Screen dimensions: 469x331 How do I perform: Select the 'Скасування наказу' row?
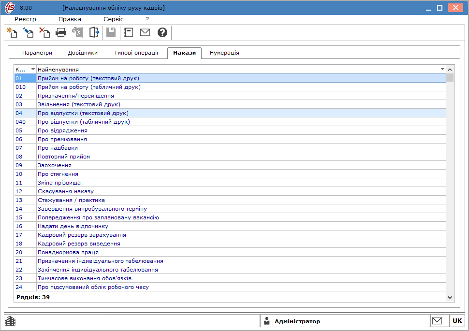coord(230,191)
